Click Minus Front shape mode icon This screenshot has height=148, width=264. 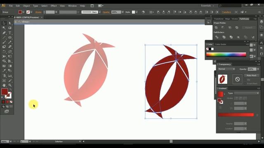[x=223, y=28]
